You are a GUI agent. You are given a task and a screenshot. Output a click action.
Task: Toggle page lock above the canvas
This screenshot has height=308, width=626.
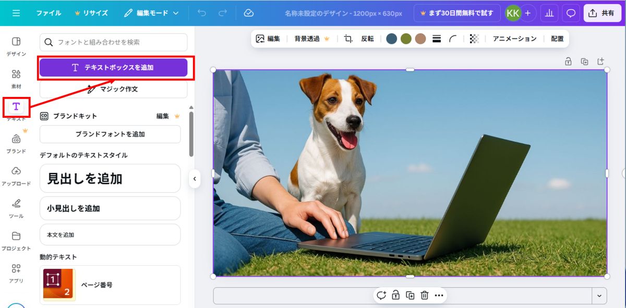[x=568, y=61]
